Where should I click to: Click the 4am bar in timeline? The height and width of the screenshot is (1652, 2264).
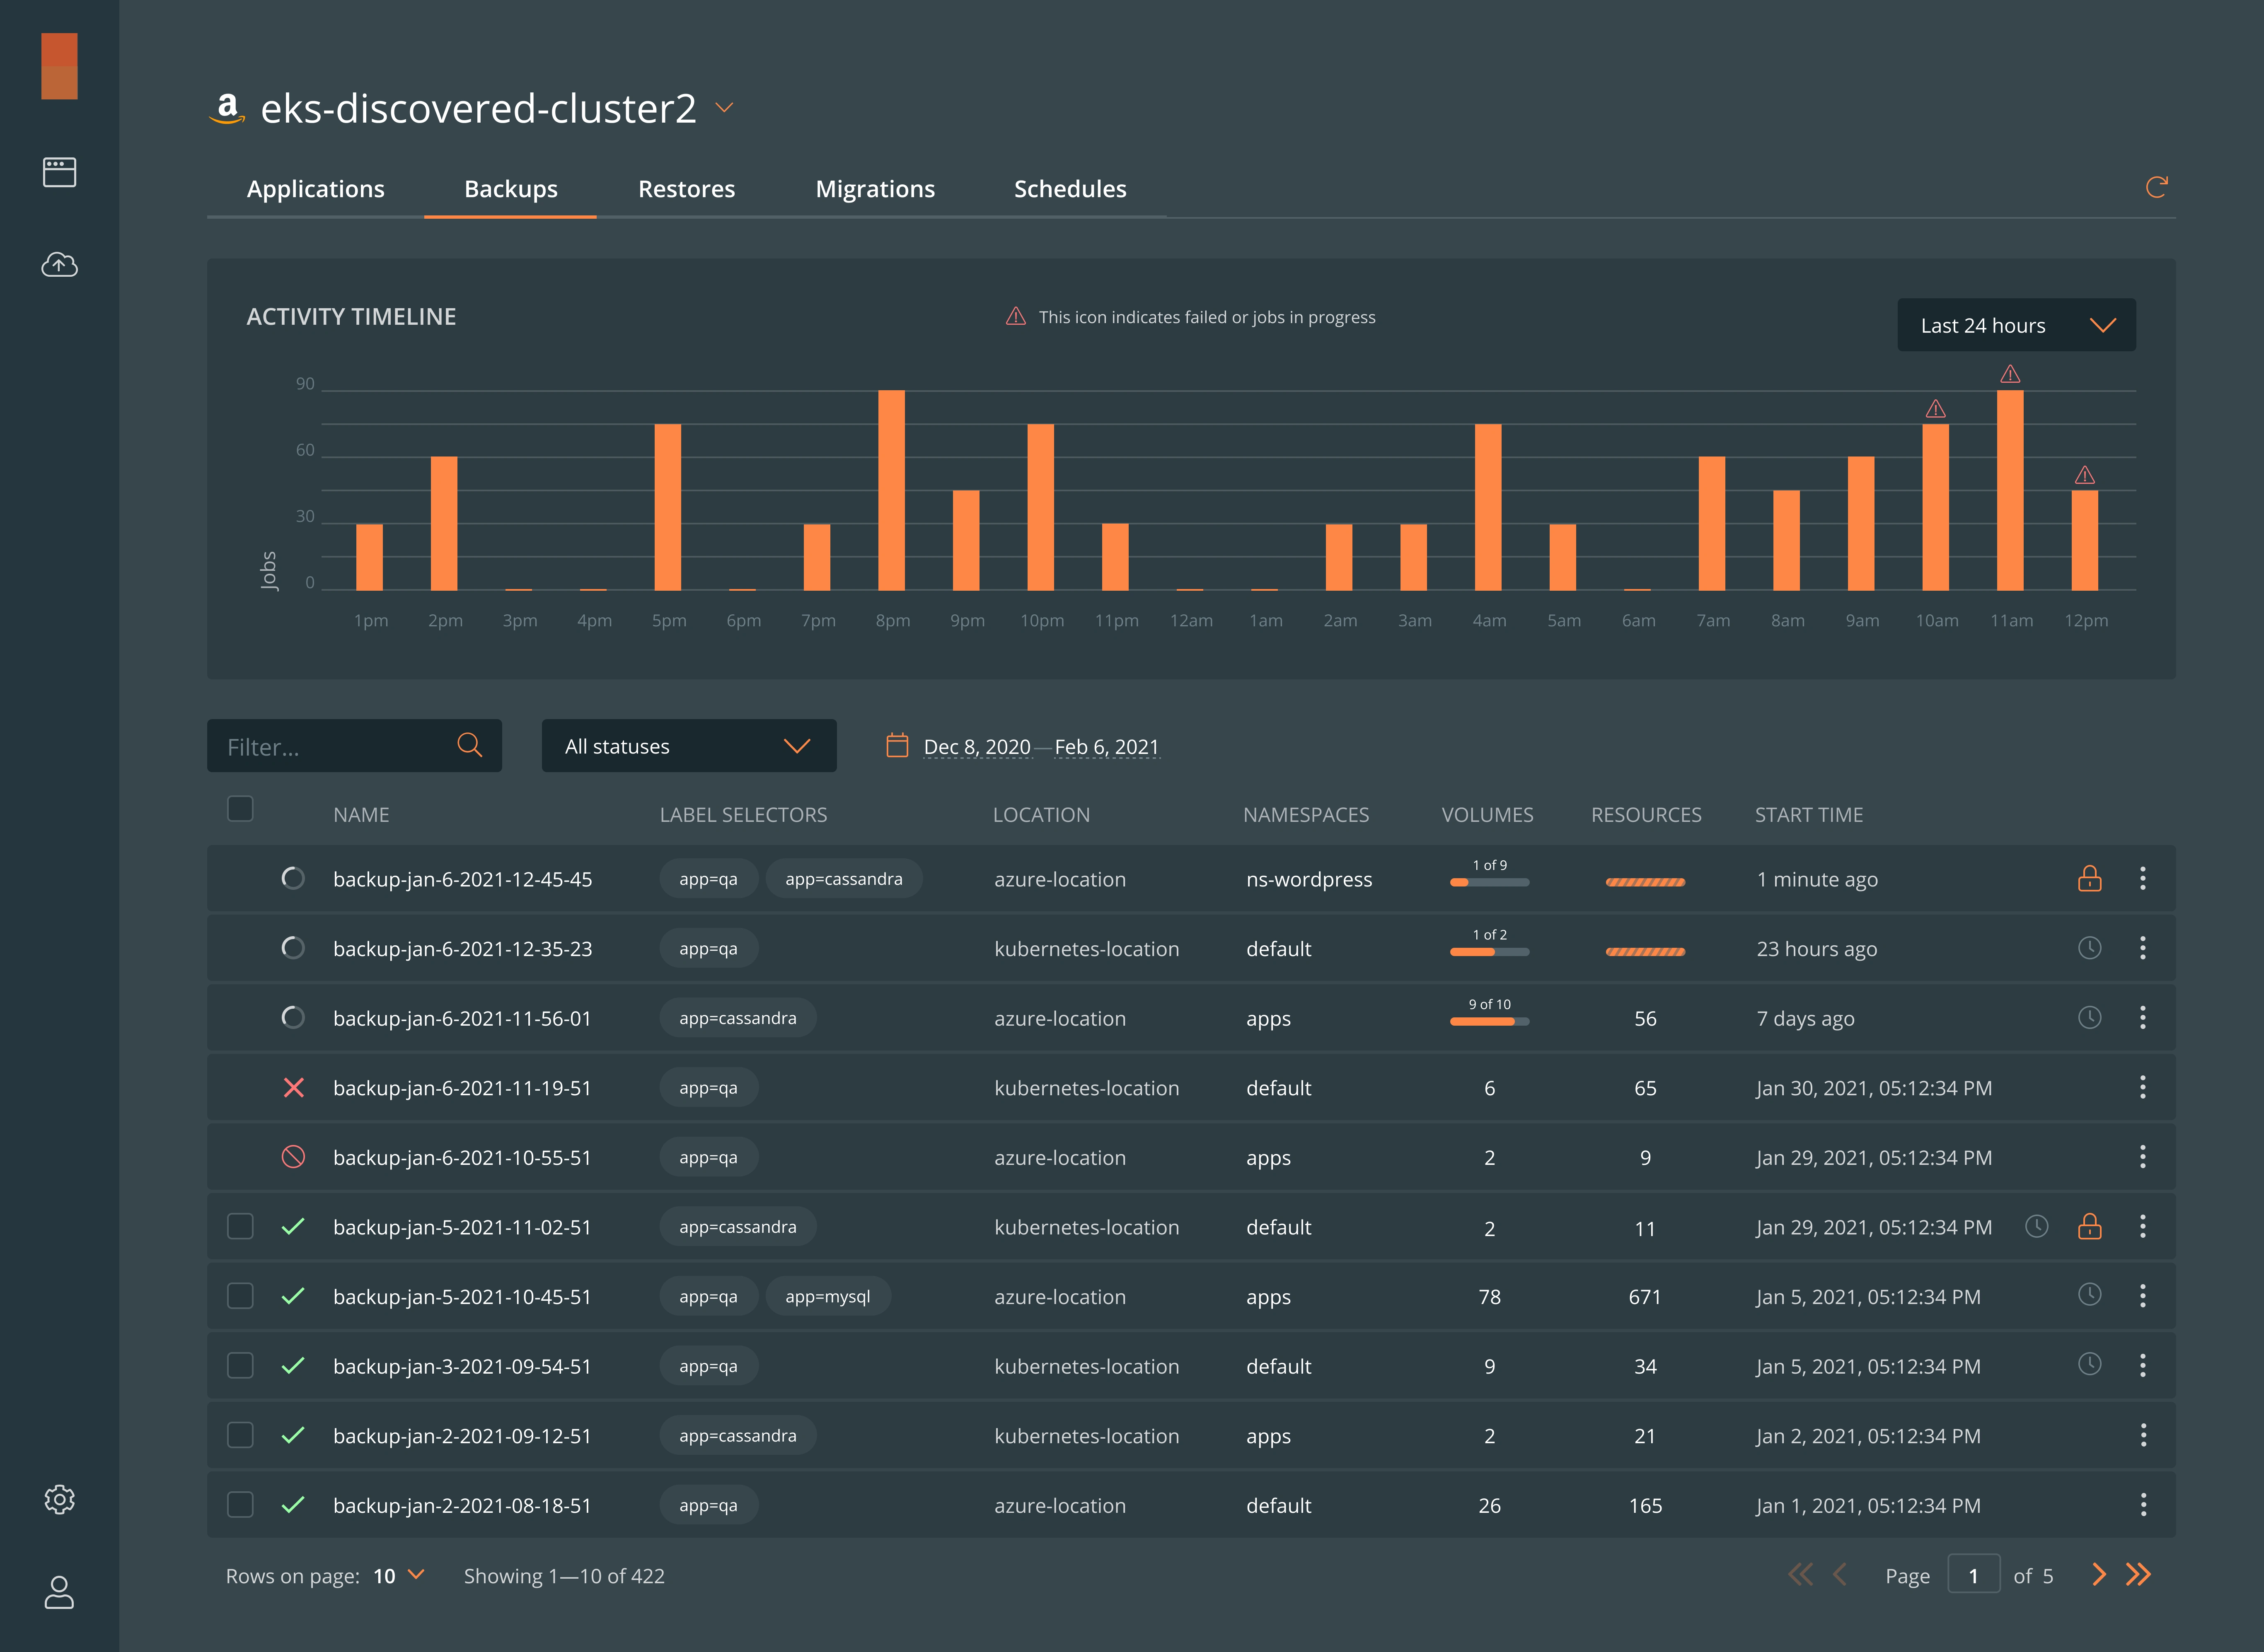[1488, 507]
